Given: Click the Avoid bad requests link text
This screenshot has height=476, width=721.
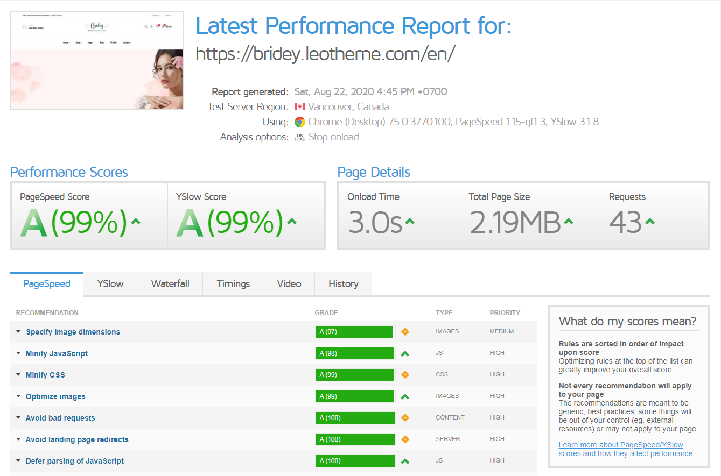Looking at the screenshot, I should (60, 418).
